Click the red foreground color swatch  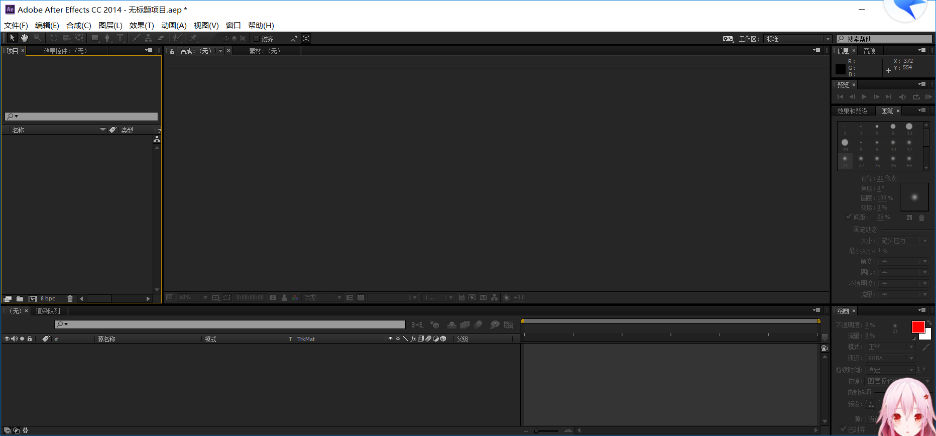918,326
